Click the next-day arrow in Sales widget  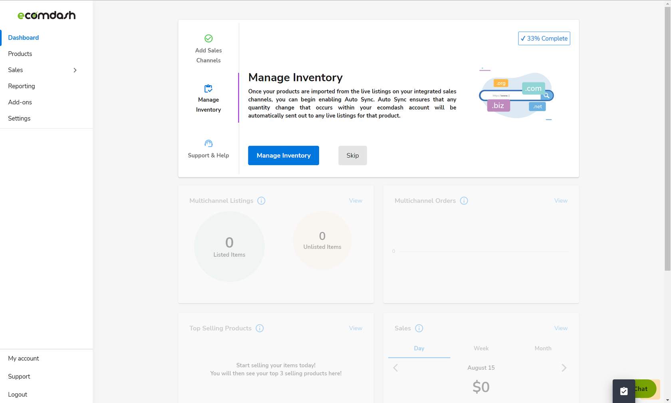pos(564,368)
